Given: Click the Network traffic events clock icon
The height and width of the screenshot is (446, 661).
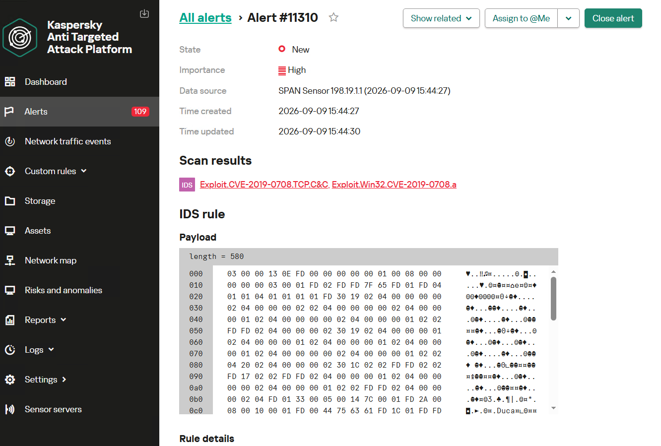Looking at the screenshot, I should 10,141.
